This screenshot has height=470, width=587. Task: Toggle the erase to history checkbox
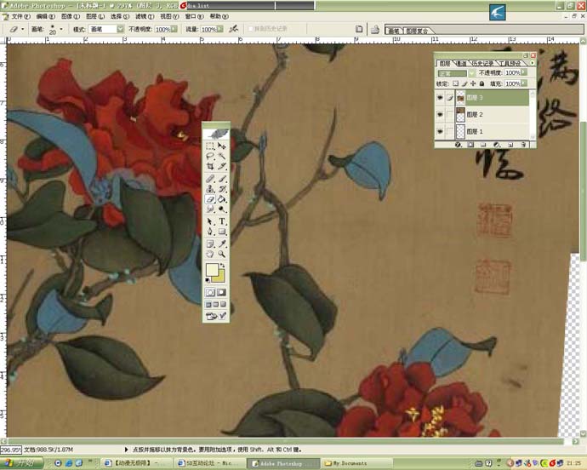tap(251, 29)
